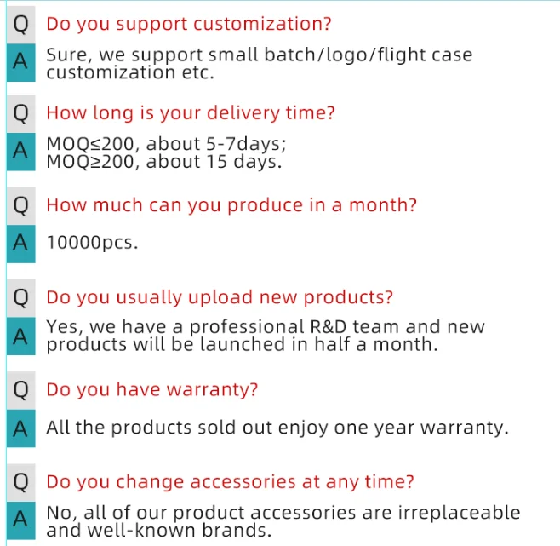
Task: Click the teal A icon for customization answer
Action: (21, 62)
